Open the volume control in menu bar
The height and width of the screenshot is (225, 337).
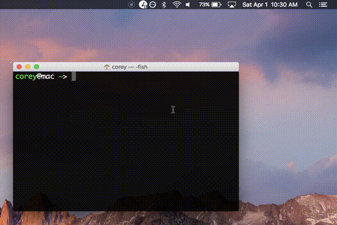click(x=188, y=4)
